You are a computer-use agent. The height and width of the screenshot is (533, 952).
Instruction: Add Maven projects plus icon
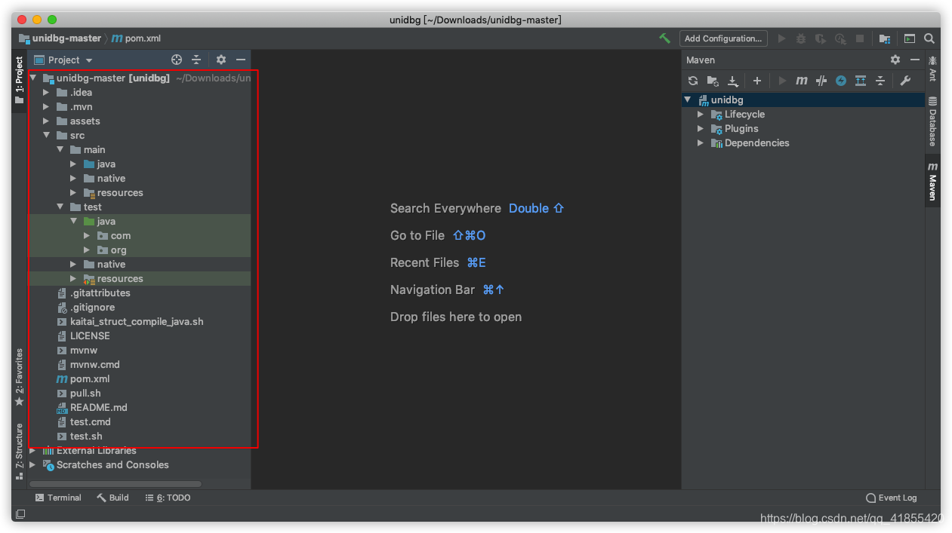pos(757,81)
